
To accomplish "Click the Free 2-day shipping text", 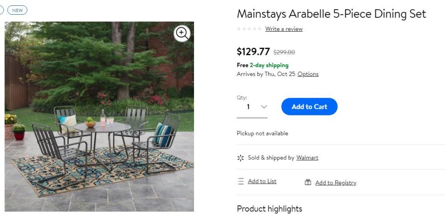I will click(263, 65).
